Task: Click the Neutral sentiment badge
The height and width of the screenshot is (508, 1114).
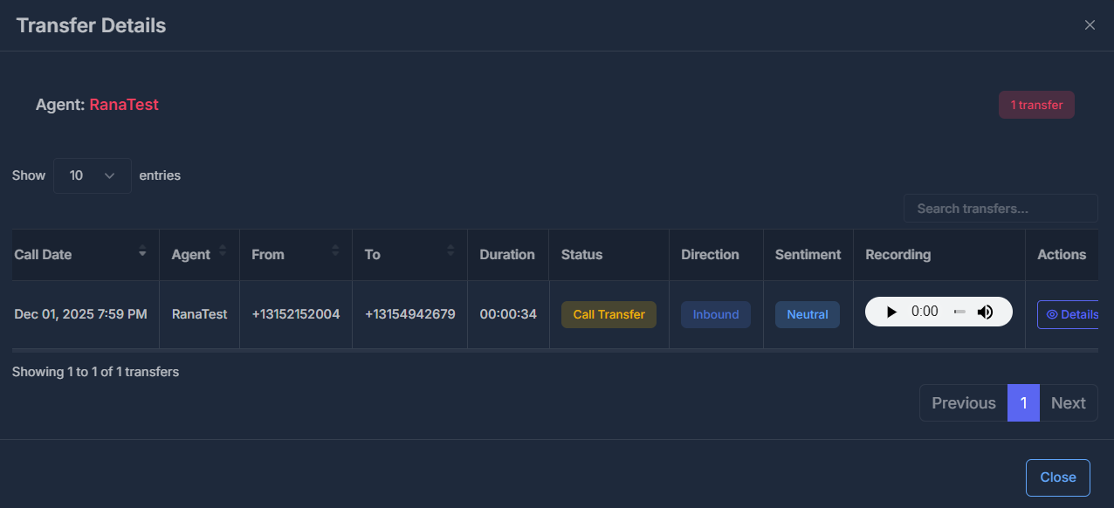Action: click(x=808, y=314)
